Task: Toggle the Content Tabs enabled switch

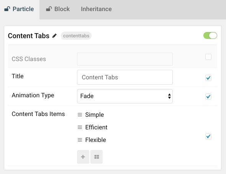Action: tap(210, 35)
